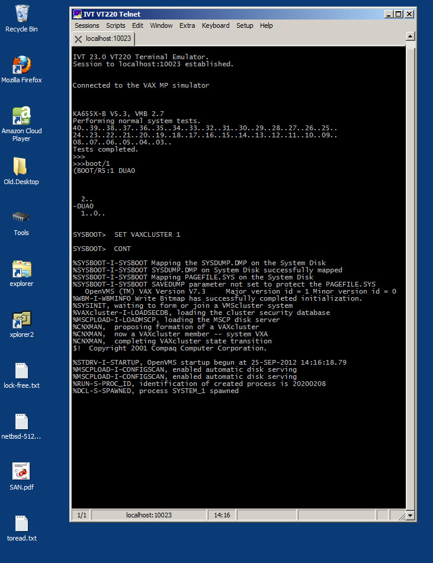The width and height of the screenshot is (433, 563).
Task: Select lock-free.txt file icon
Action: point(21,371)
